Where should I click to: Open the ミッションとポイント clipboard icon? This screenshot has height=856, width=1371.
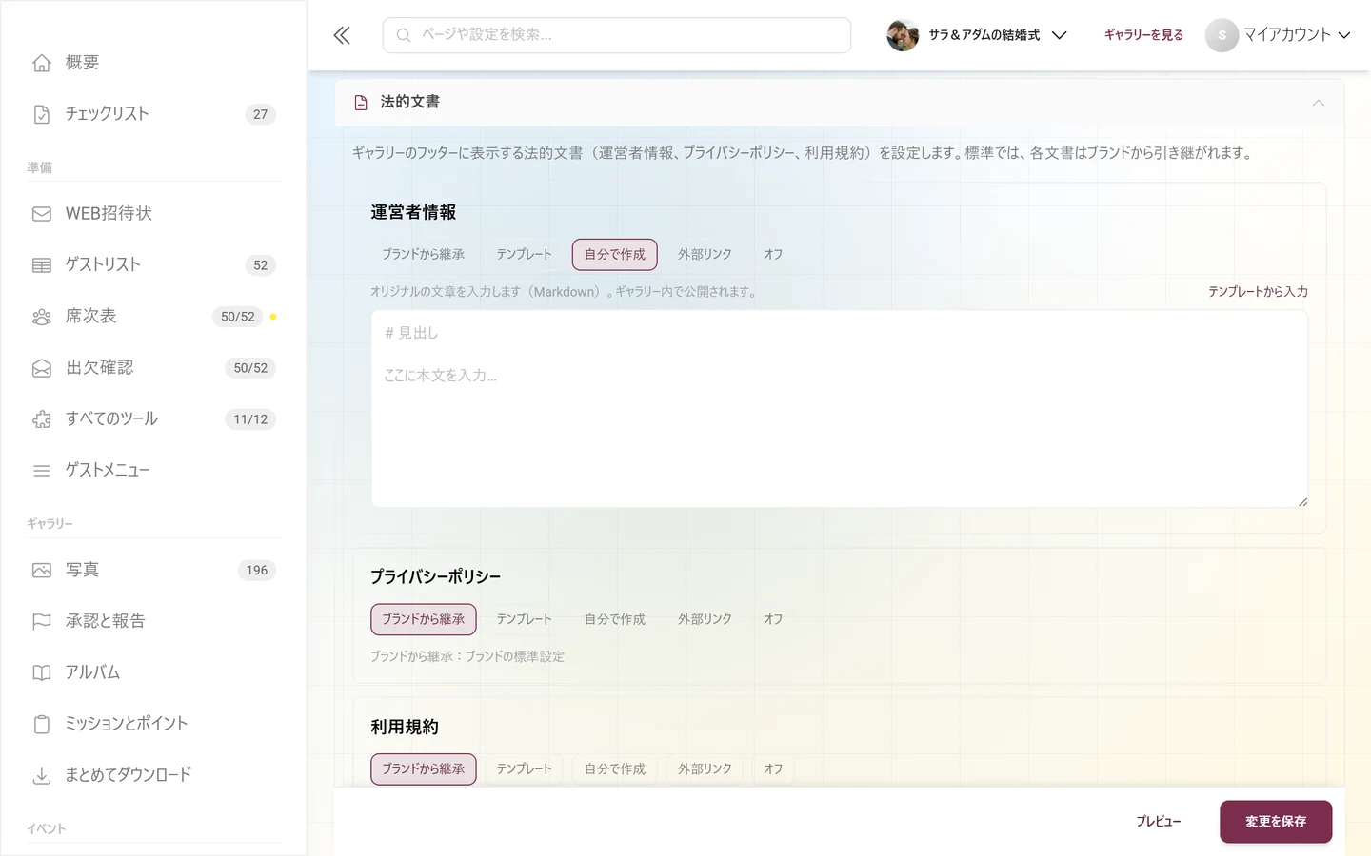click(42, 725)
